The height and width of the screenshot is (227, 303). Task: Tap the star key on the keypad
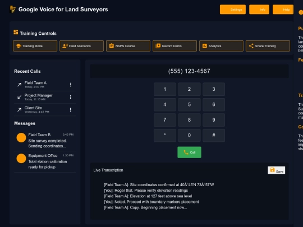click(x=165, y=135)
